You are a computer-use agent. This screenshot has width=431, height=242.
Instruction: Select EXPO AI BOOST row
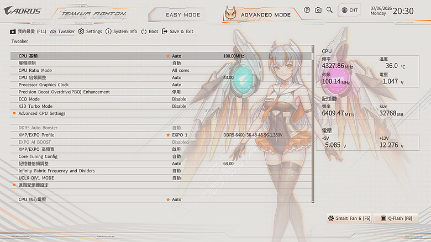[161, 142]
